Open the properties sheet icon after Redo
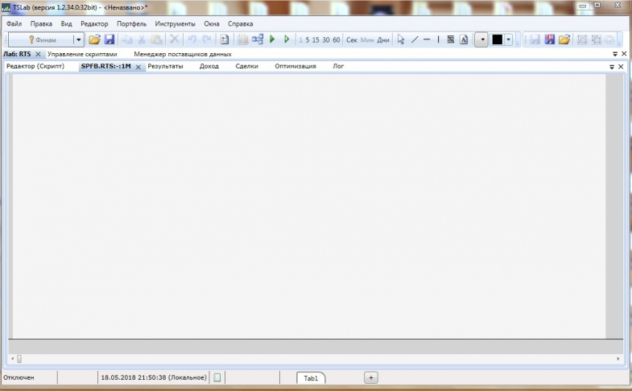 225,39
